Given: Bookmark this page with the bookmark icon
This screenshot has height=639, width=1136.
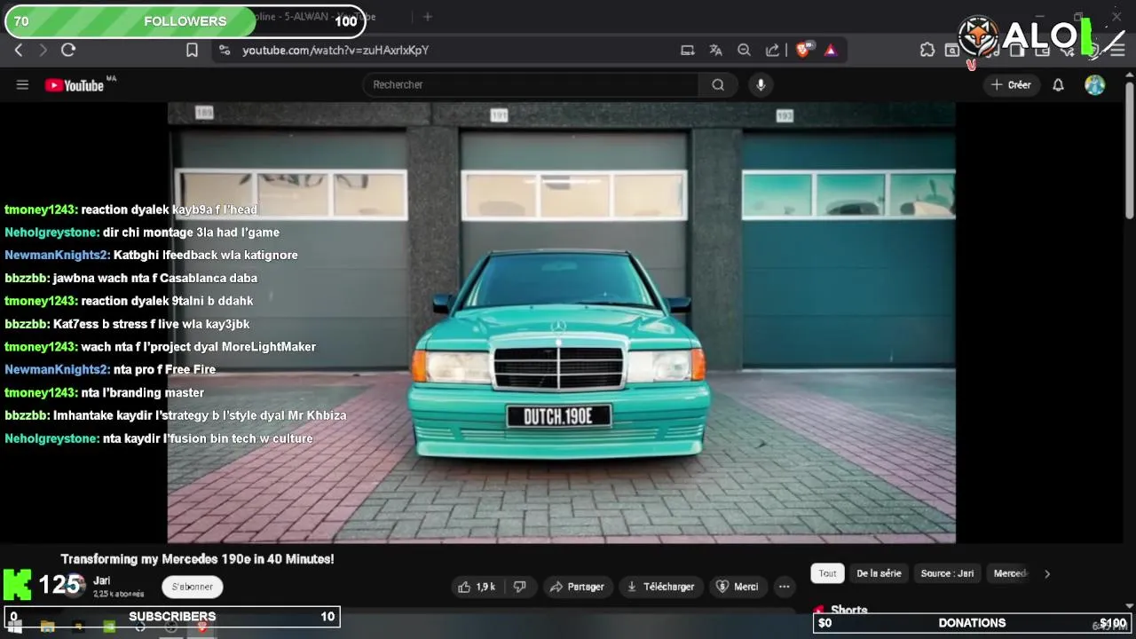Looking at the screenshot, I should point(192,51).
